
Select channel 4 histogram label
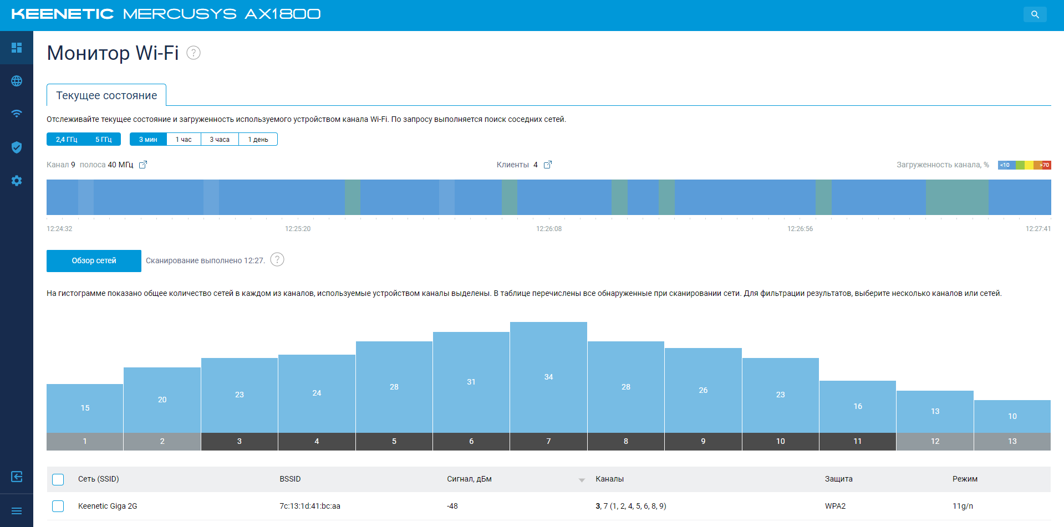(317, 441)
